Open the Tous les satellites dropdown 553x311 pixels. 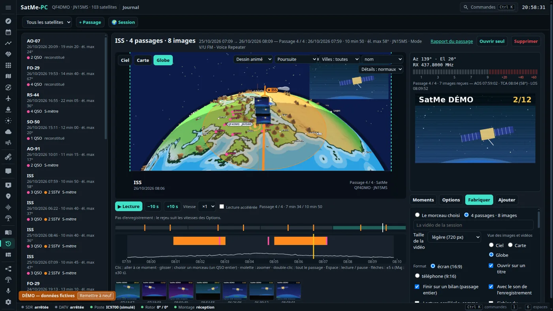point(47,22)
